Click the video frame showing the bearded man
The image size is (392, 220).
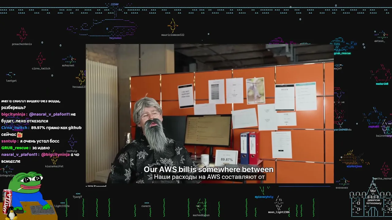click(x=210, y=114)
